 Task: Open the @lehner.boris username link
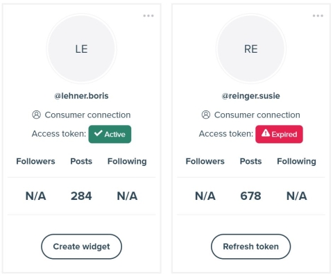point(81,96)
